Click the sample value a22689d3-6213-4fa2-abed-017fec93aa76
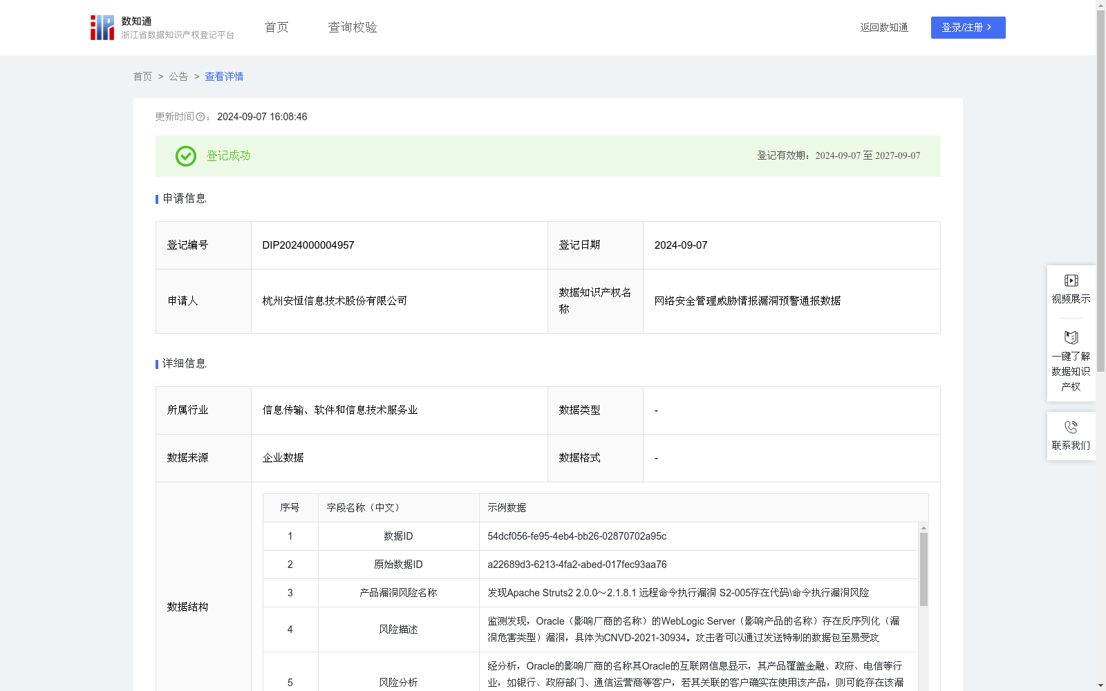Screen dimensions: 1106x691 click(x=577, y=565)
